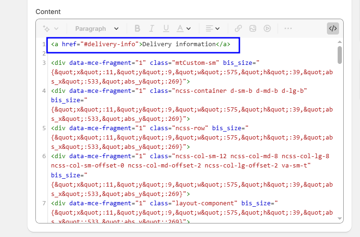Viewport: 360px width, 237px height.
Task: Insert a link with chain icon
Action: point(238,28)
